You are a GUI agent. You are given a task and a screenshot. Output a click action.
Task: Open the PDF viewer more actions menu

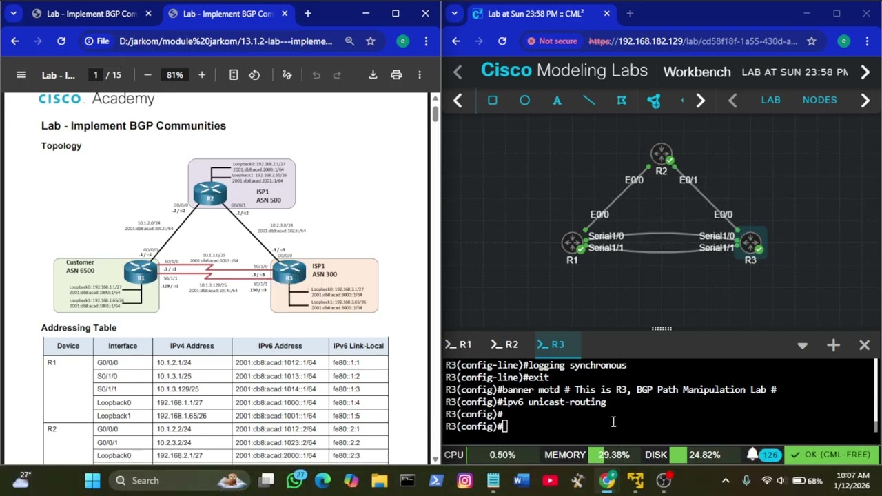click(420, 74)
